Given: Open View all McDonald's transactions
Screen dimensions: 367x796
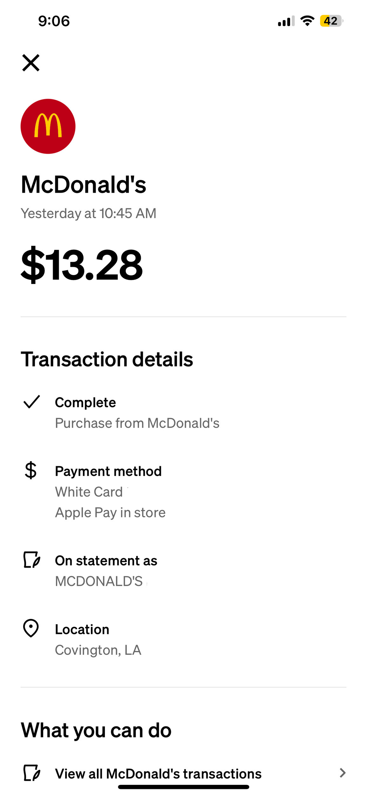Looking at the screenshot, I should (158, 774).
